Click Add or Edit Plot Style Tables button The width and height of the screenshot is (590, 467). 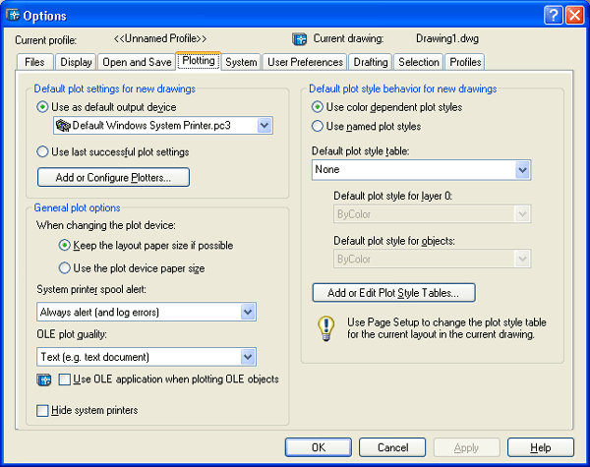tap(393, 293)
